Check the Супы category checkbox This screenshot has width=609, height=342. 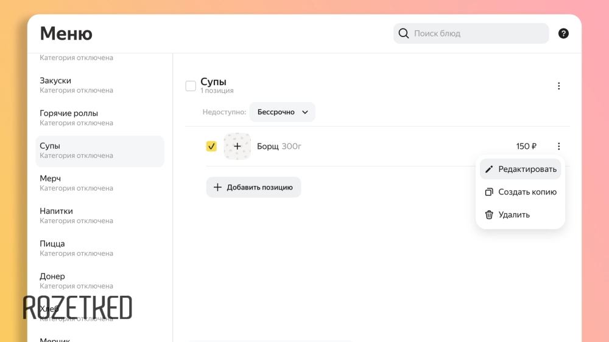coord(191,86)
